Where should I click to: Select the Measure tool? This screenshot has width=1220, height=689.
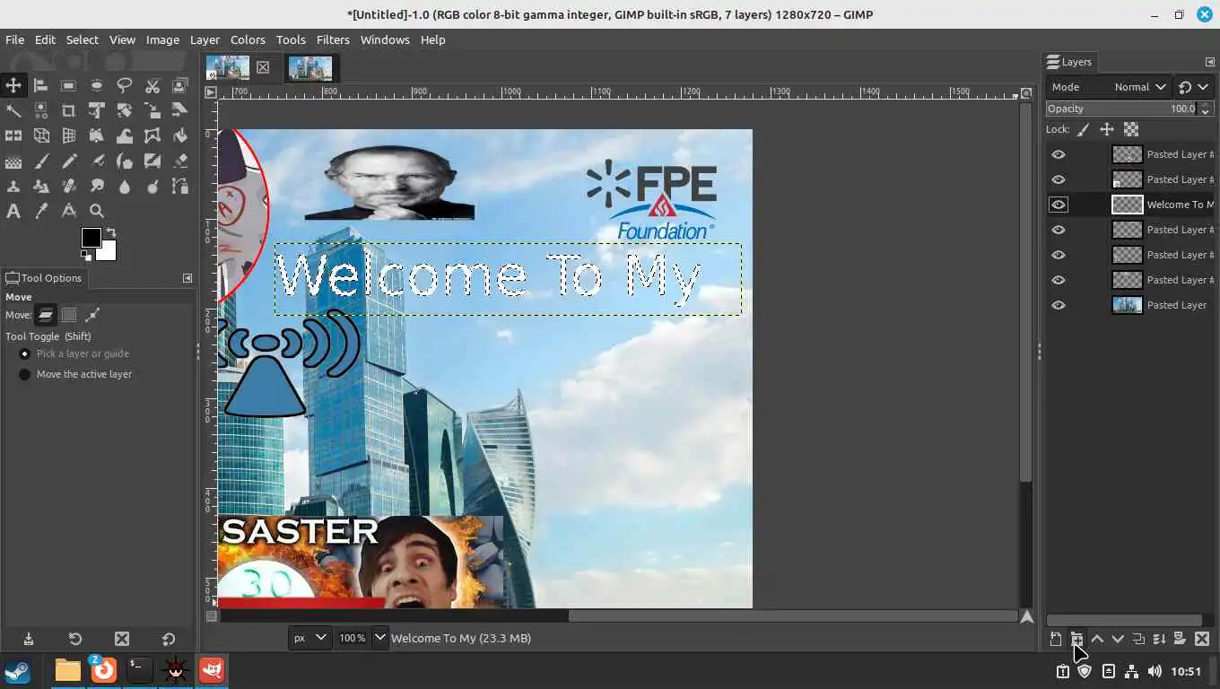click(x=68, y=211)
